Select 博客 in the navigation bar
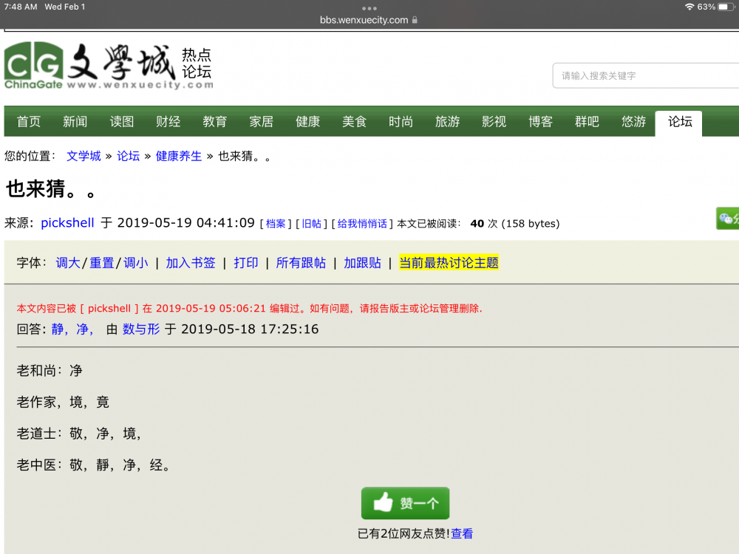The height and width of the screenshot is (554, 739). [x=540, y=122]
